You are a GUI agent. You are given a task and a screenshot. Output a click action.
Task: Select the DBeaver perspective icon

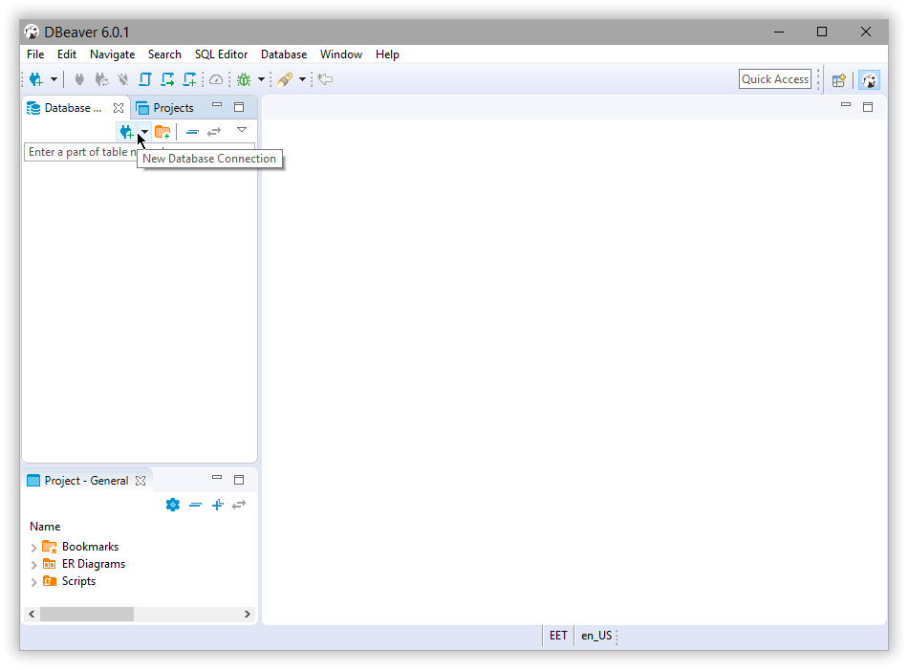[x=869, y=80]
